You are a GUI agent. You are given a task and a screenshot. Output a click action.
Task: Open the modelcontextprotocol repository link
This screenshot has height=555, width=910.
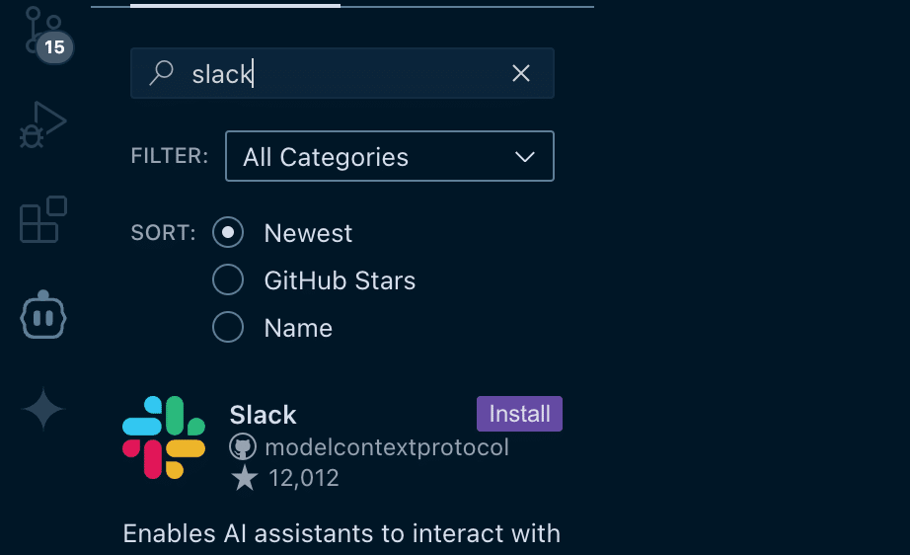click(x=387, y=447)
